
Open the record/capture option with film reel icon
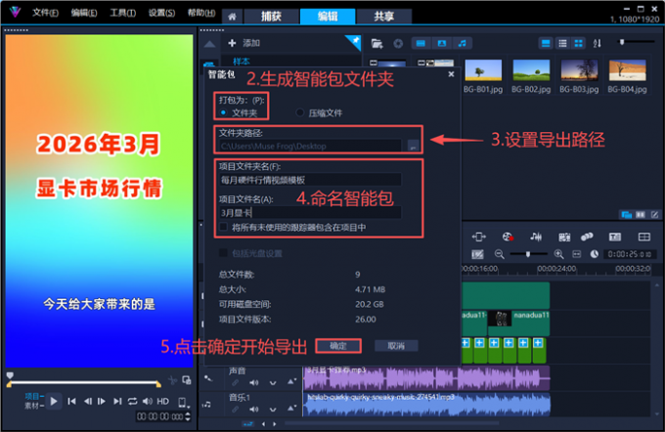(x=508, y=237)
